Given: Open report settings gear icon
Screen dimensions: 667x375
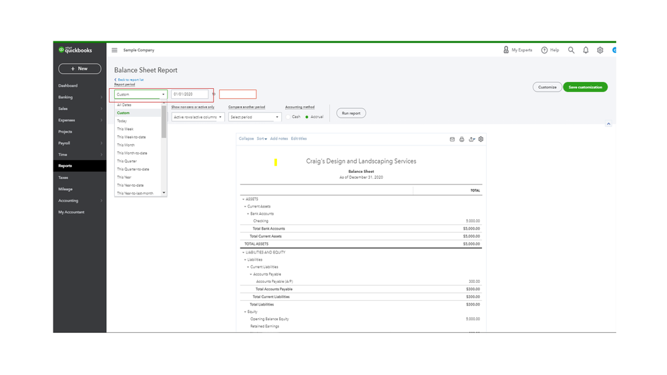Looking at the screenshot, I should tap(481, 139).
